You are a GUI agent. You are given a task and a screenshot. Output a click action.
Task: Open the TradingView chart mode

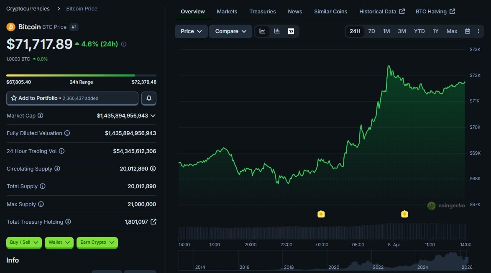[x=291, y=31]
